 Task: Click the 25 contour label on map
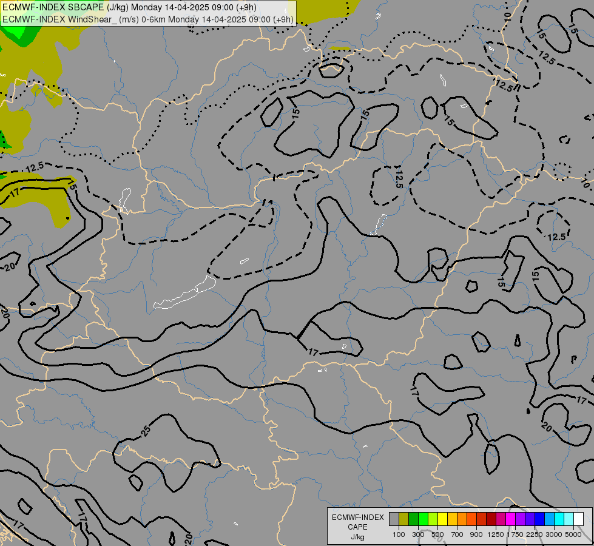pos(146,431)
